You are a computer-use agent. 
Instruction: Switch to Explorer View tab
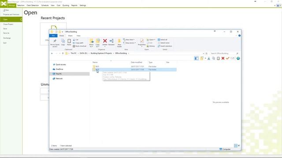pos(78,36)
